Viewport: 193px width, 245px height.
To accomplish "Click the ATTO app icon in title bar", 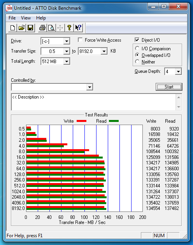I will point(9,8).
